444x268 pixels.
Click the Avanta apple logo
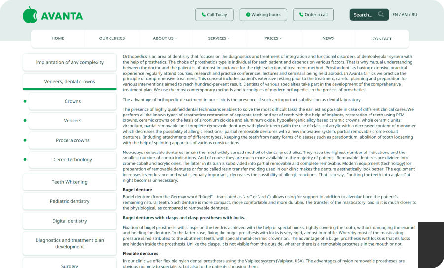(x=30, y=15)
